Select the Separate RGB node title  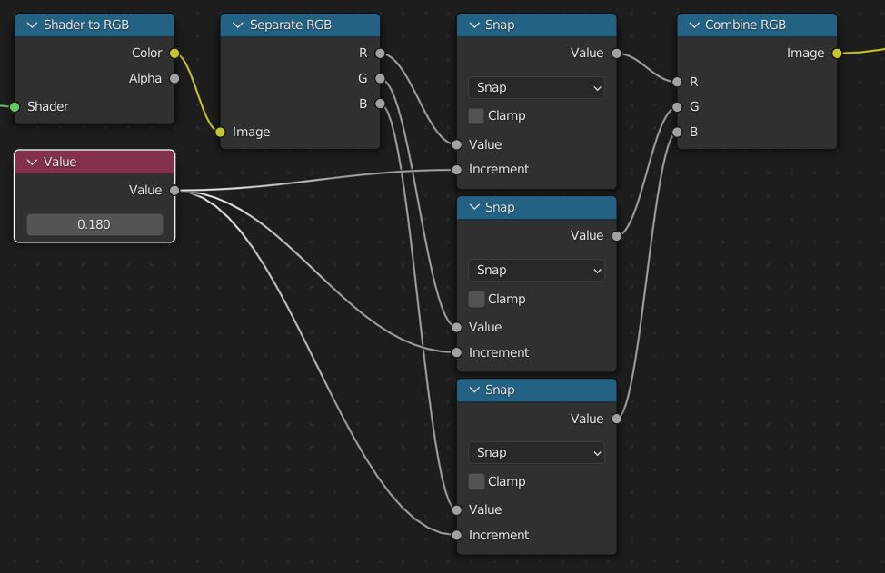point(291,25)
